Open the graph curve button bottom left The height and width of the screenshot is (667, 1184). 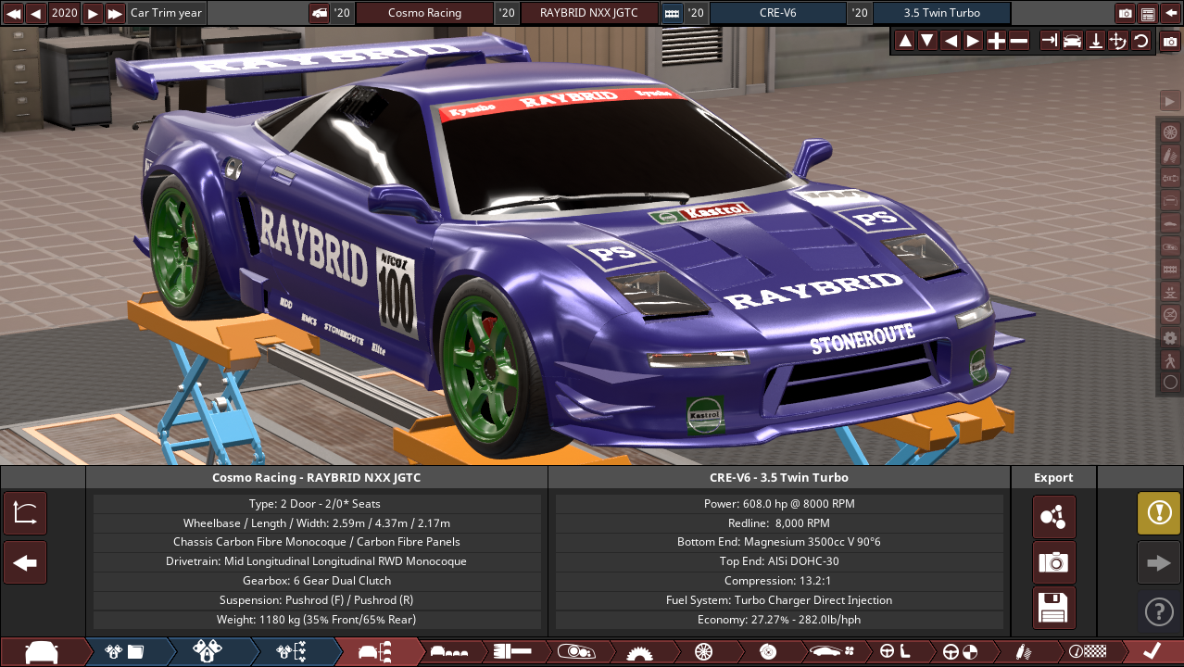(25, 514)
